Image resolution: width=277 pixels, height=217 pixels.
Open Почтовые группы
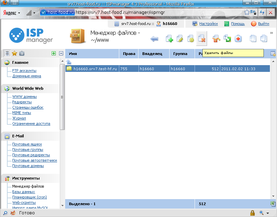pyautogui.click(x=28, y=150)
